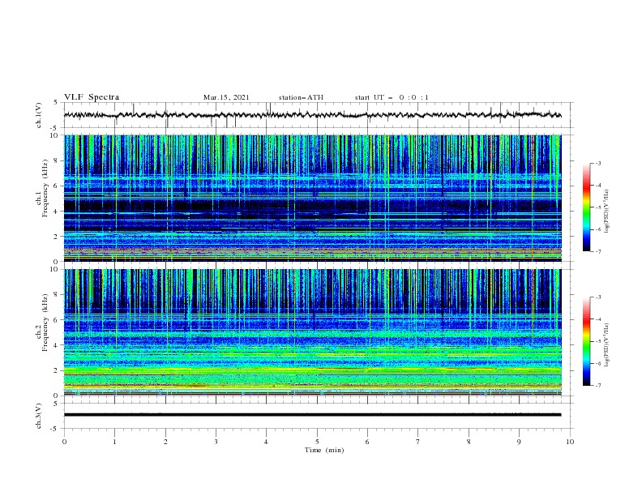Click the ch.1 voltage waveform trace
Viewport: 642px width, 496px height.
[x=312, y=115]
